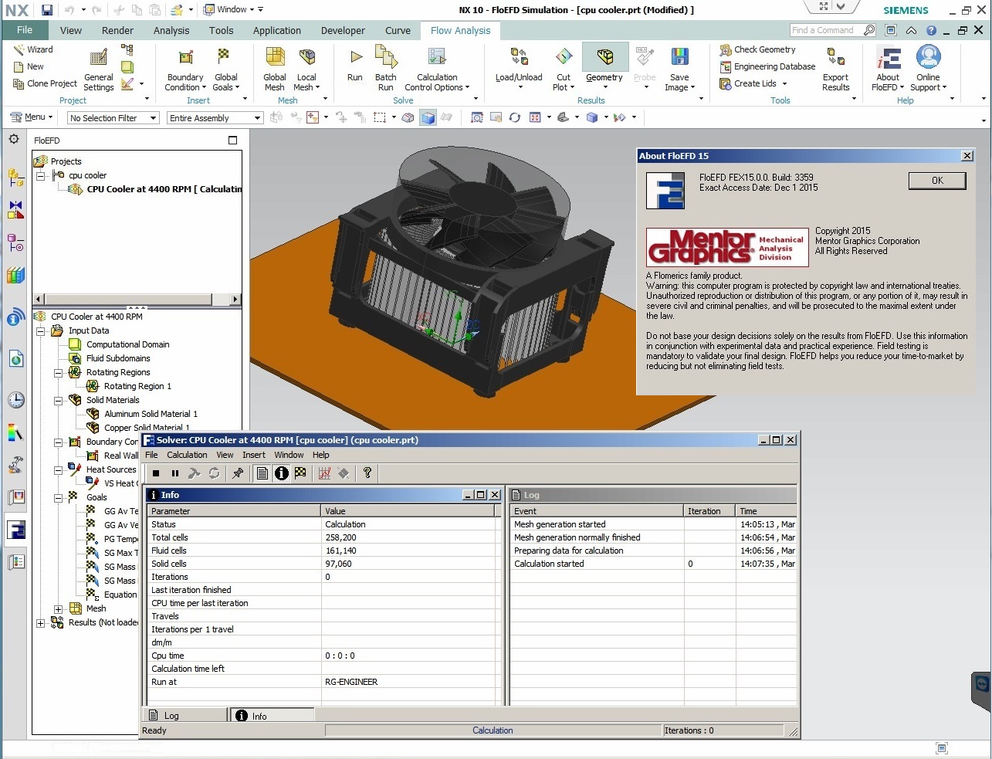The width and height of the screenshot is (992, 759).
Task: Click the pin icon in the Solver toolbar
Action: (x=238, y=473)
